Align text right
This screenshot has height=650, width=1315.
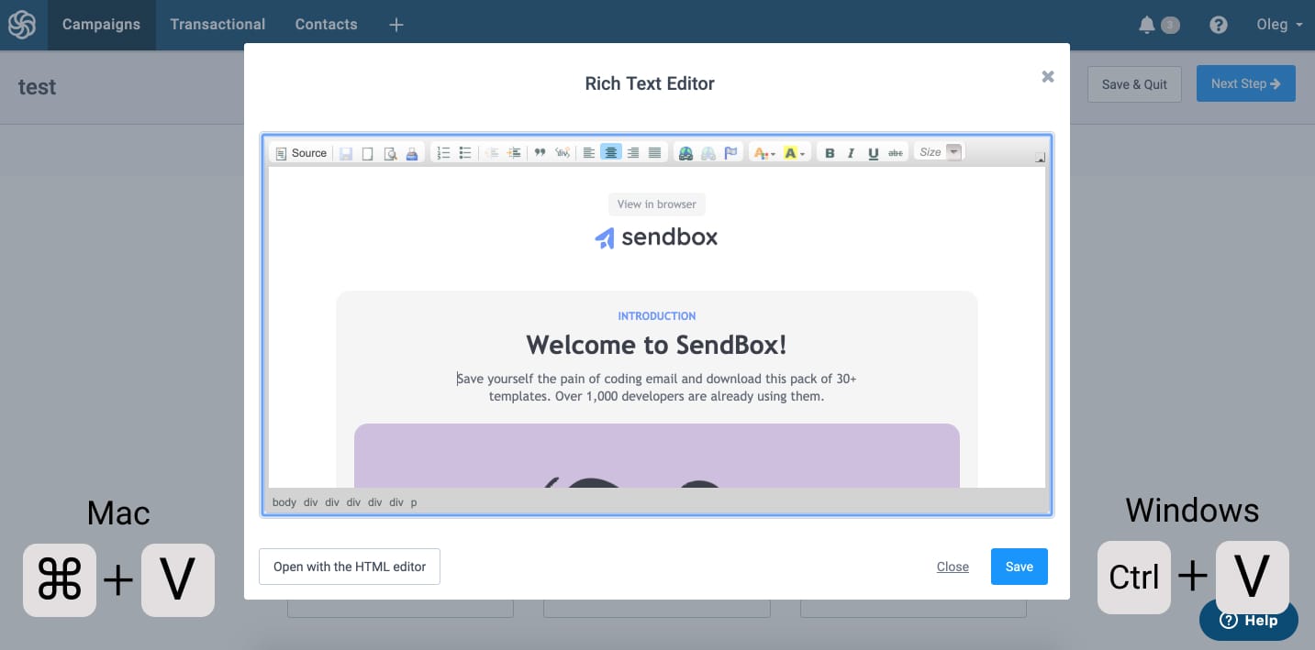(x=633, y=153)
